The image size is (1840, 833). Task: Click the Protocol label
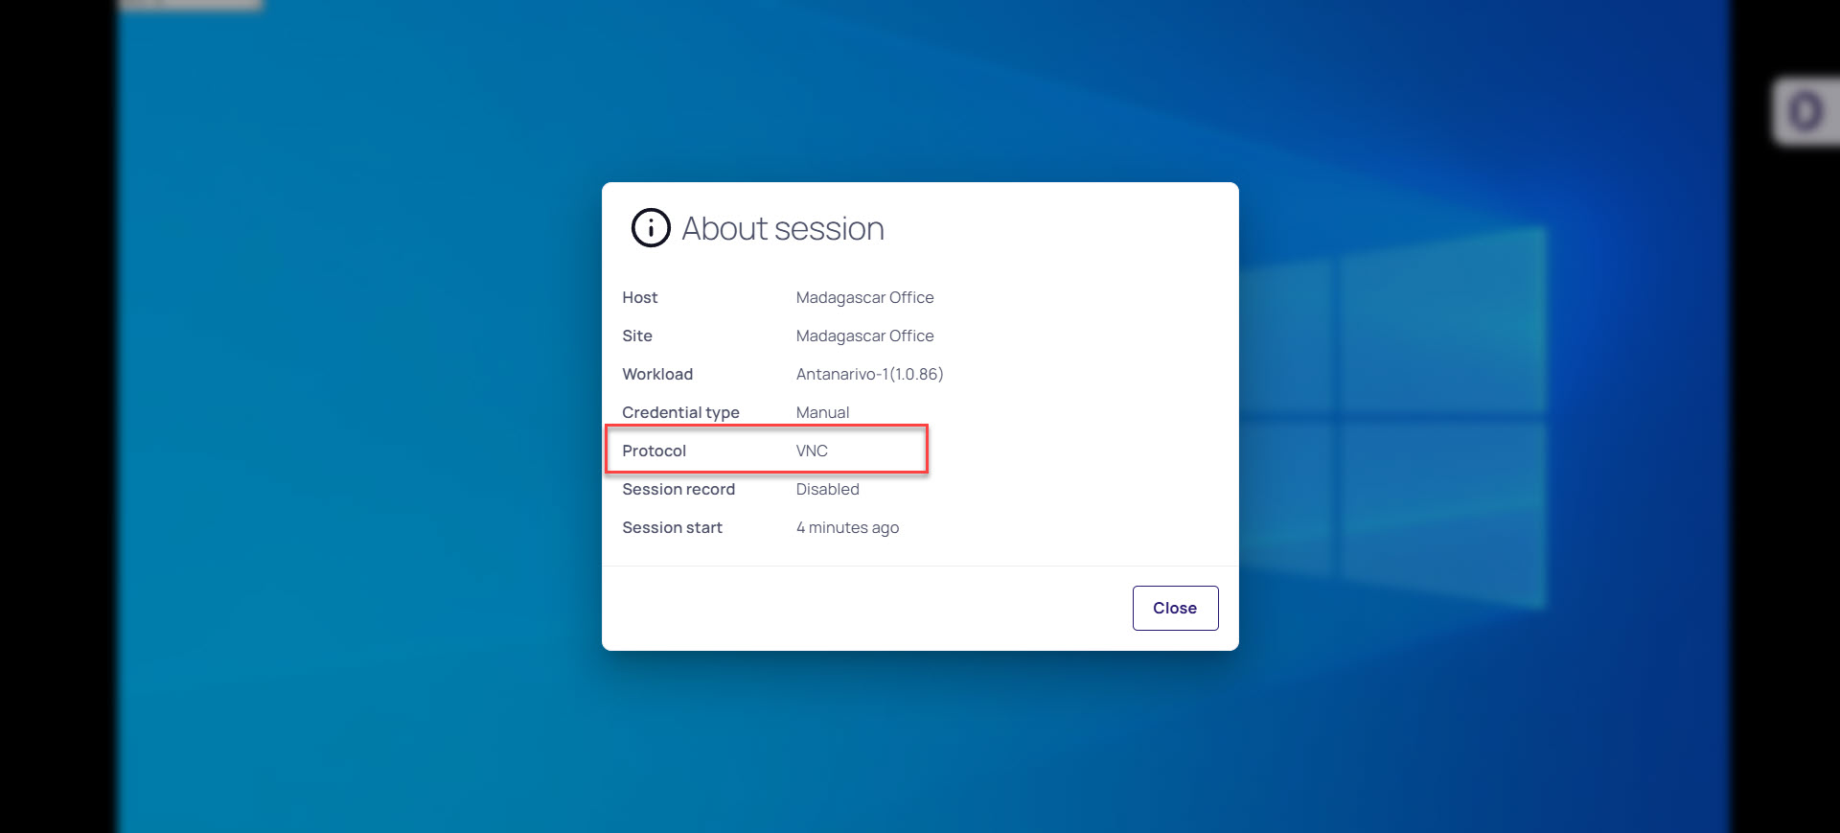coord(654,451)
